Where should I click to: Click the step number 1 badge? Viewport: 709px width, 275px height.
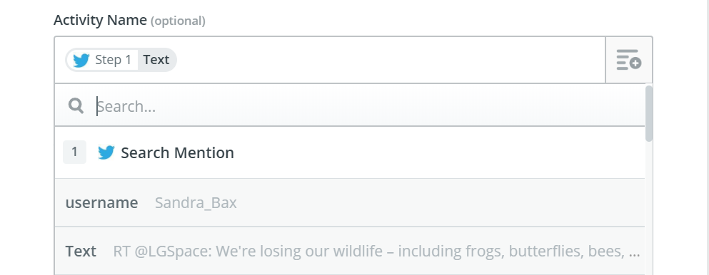click(74, 152)
